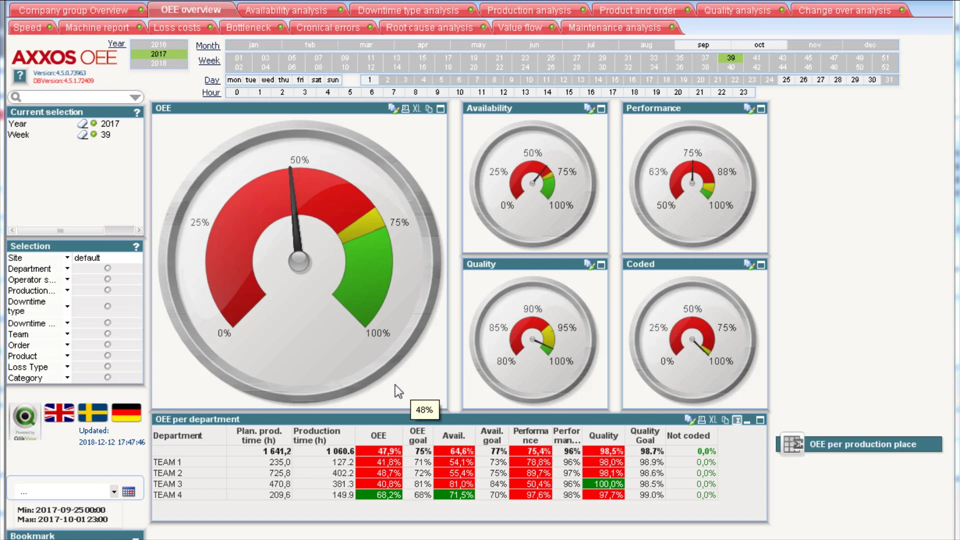Image resolution: width=960 pixels, height=540 pixels.
Task: Expand the Loss Type dropdown arrow
Action: pyautogui.click(x=67, y=367)
